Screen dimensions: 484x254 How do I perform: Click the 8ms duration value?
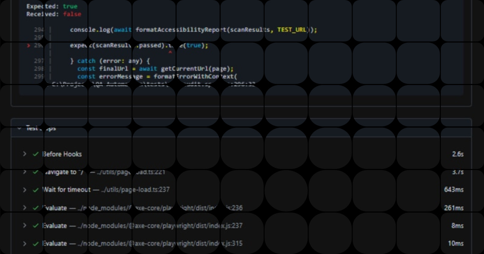coord(457,226)
